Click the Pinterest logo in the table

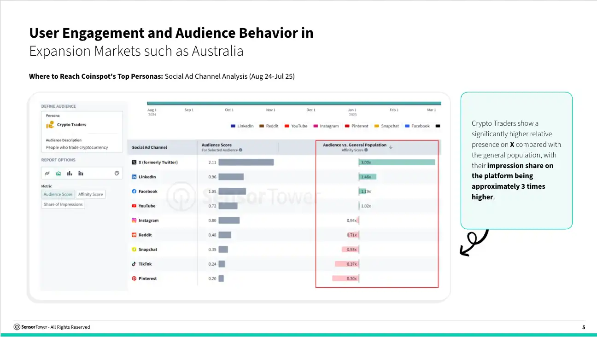point(134,279)
